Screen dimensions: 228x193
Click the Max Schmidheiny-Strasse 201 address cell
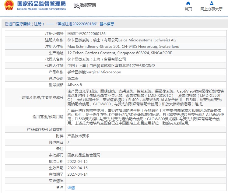[x=123, y=47]
